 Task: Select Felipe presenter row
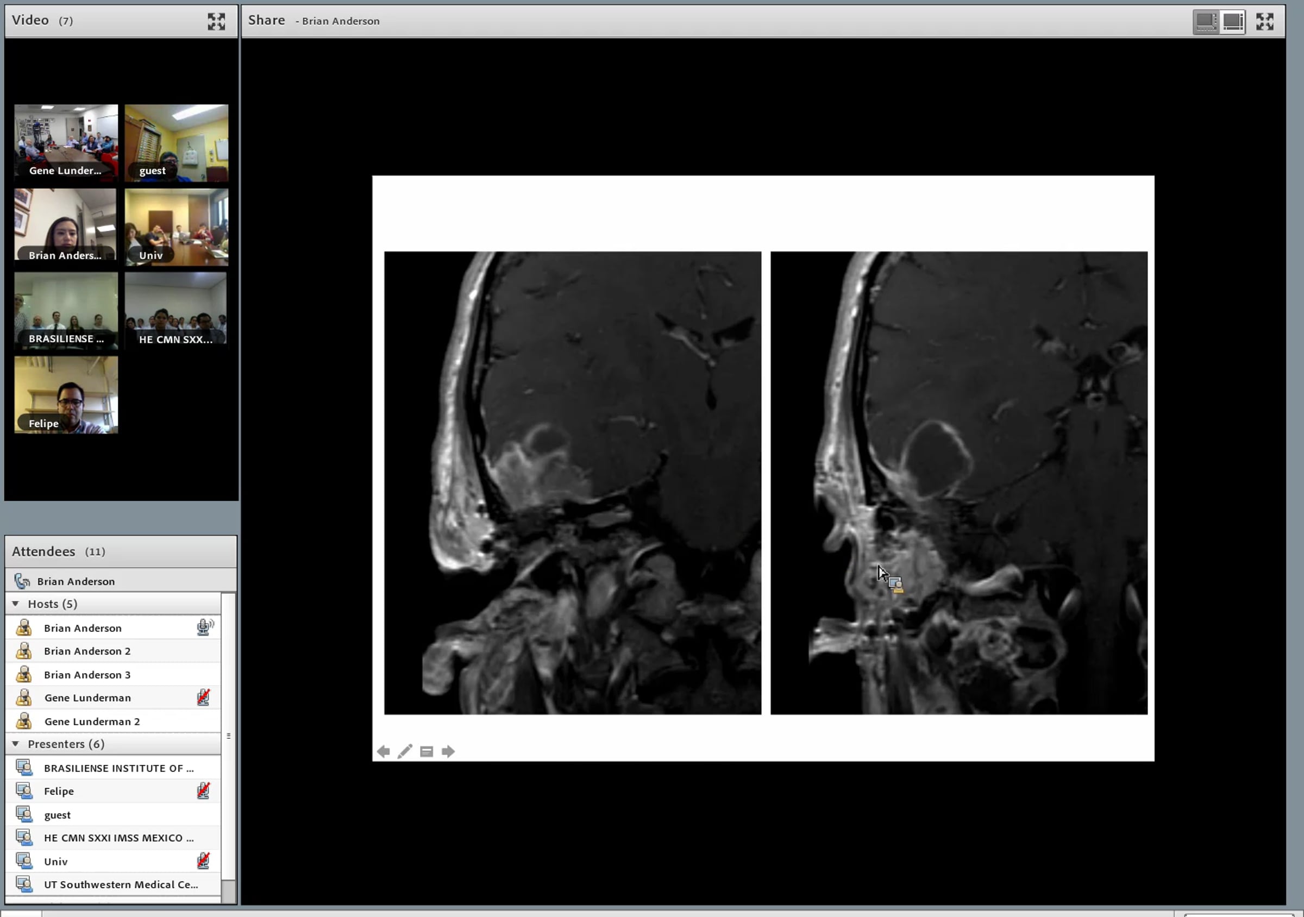113,791
